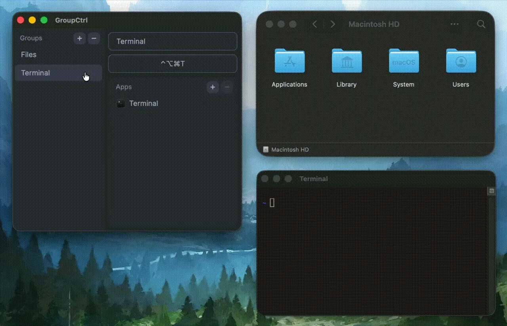Open the Finder toolbar's more options ellipsis
This screenshot has width=507, height=326.
[x=454, y=24]
